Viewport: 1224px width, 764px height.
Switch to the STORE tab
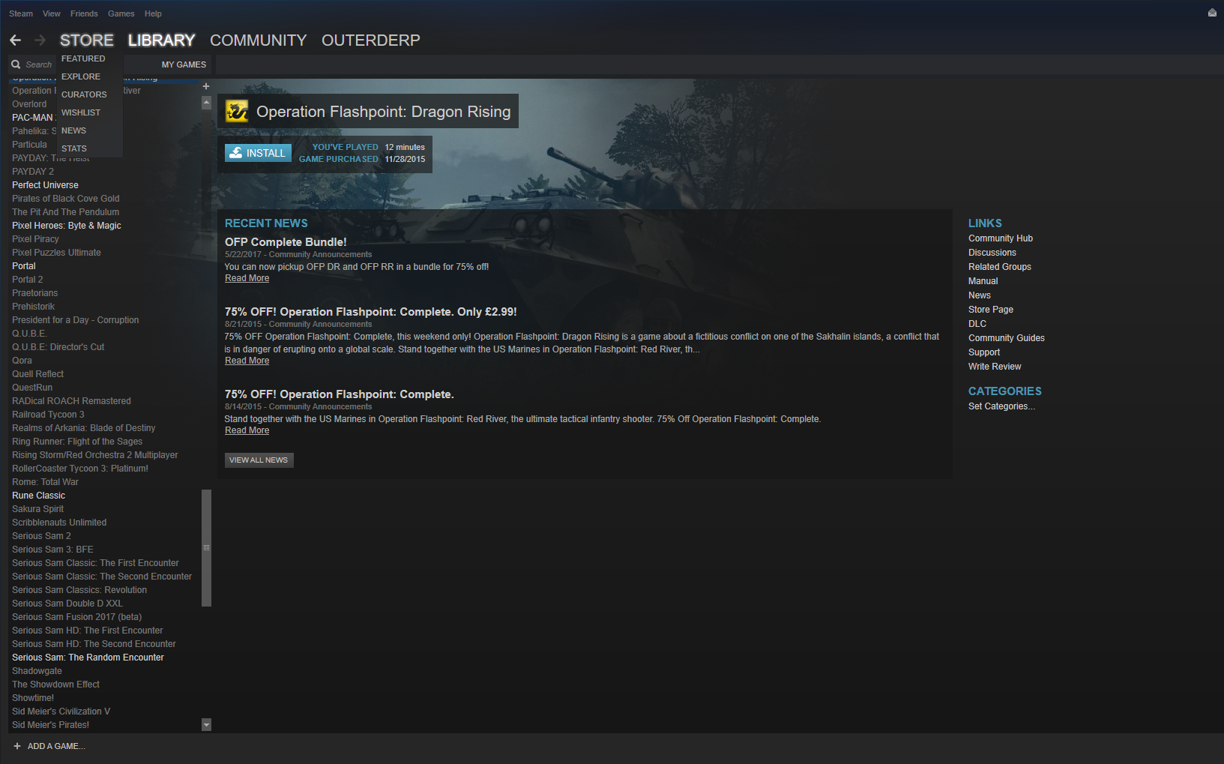coord(87,40)
